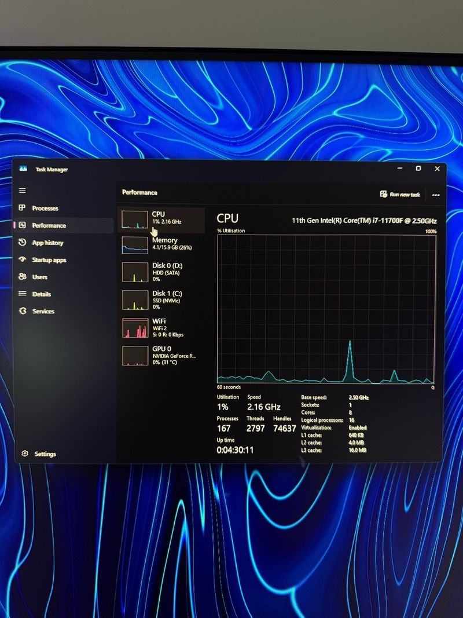The image size is (463, 618).
Task: Select the Memory mini graph thumbnail
Action: pos(135,245)
